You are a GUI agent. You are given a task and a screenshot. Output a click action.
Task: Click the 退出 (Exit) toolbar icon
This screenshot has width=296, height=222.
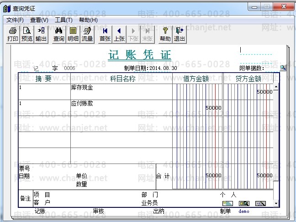[180, 34]
